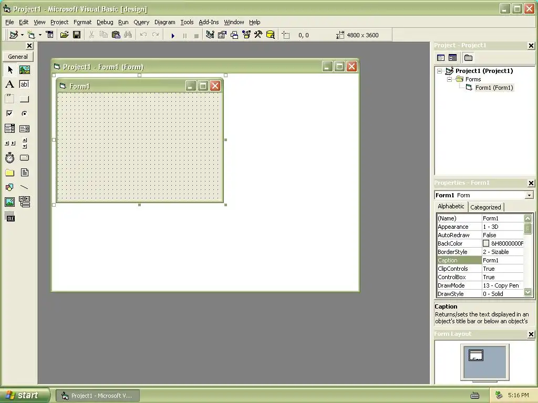
Task: Select the Timer control tool
Action: [10, 157]
